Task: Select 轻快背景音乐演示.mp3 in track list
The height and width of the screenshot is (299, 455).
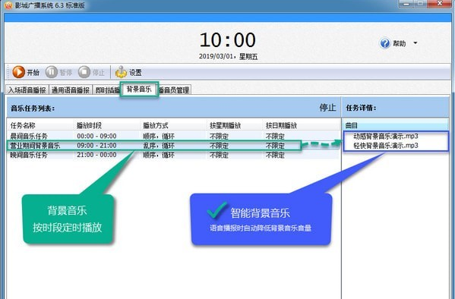Action: [x=386, y=145]
